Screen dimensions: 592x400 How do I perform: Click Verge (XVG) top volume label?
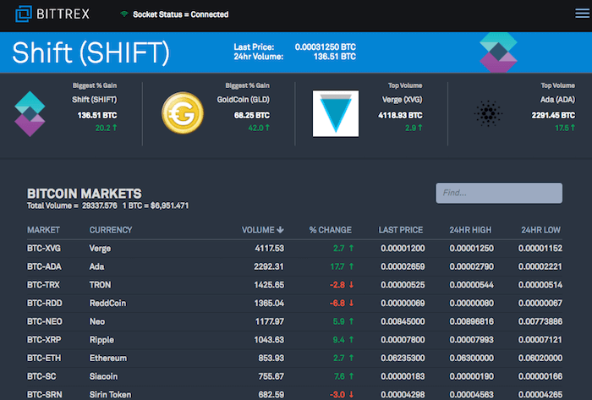coord(402,100)
